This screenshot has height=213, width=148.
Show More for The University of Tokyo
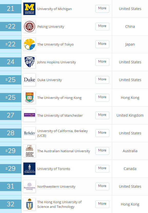pos(102,44)
